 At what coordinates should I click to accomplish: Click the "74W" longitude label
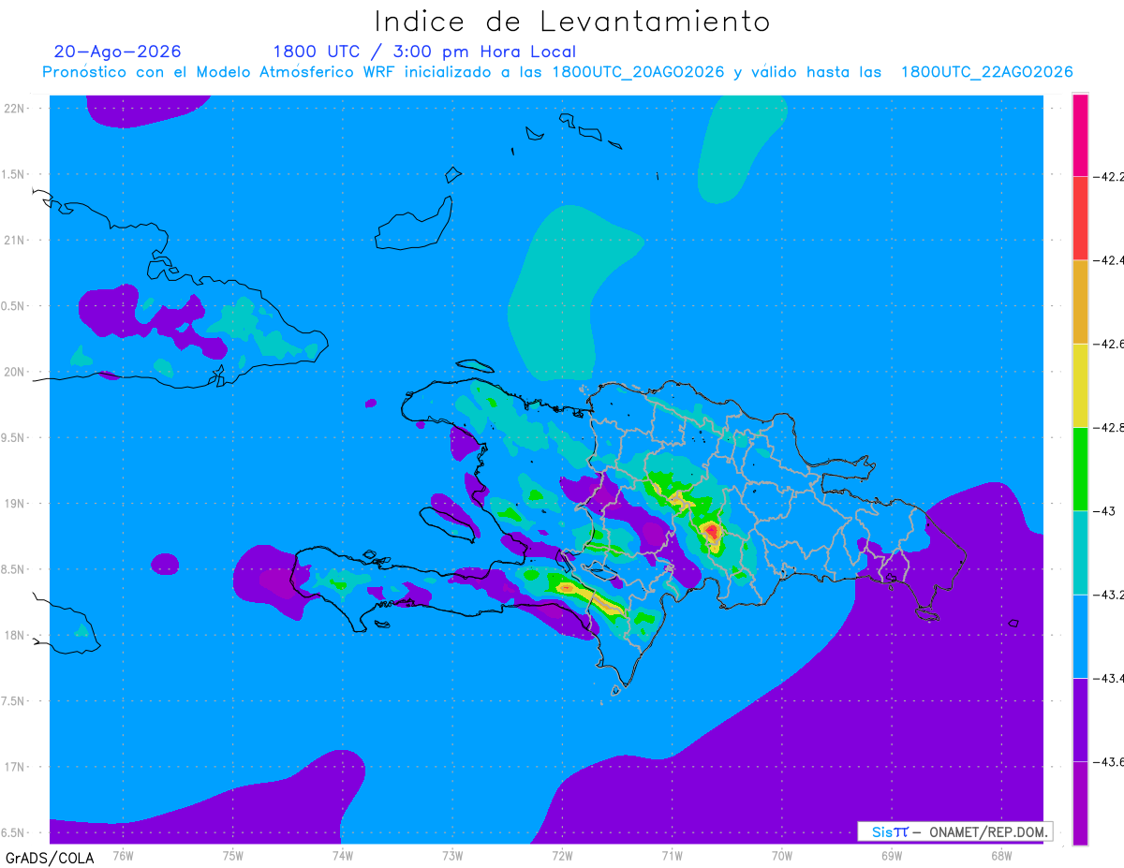(x=343, y=855)
